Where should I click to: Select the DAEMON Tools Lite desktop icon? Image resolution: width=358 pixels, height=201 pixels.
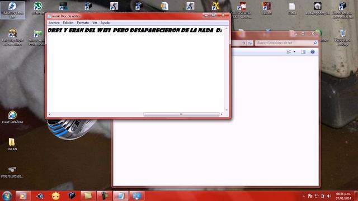(12, 10)
